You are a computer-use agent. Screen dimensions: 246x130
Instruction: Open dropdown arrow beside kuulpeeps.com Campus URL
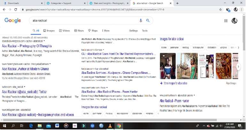[x=104, y=50]
